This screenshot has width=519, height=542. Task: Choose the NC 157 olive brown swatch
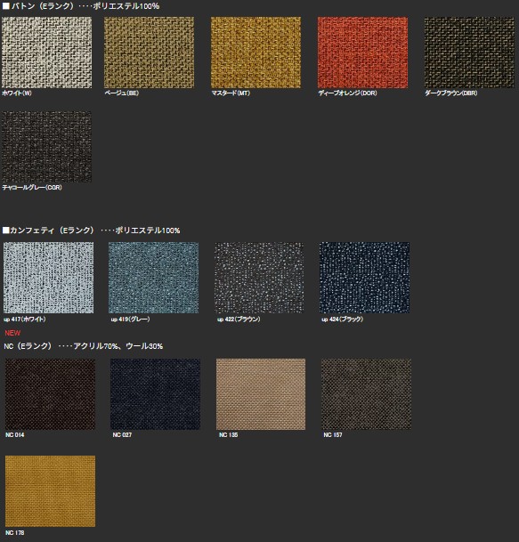click(366, 394)
